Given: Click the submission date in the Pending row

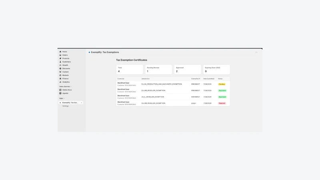Looking at the screenshot, I should (207, 84).
